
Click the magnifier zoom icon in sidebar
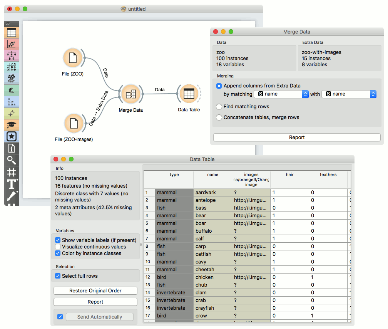pos(12,160)
